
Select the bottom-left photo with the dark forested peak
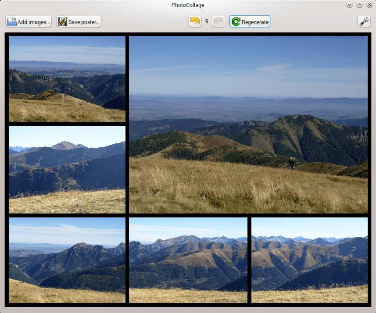click(x=67, y=260)
